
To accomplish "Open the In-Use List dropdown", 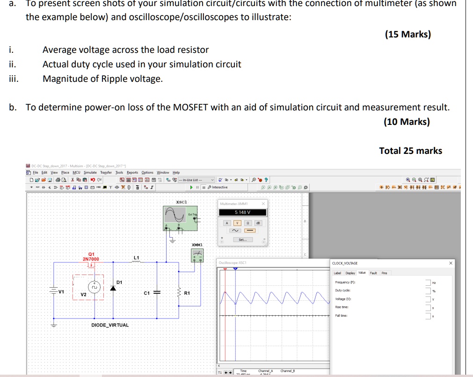I will click(212, 180).
